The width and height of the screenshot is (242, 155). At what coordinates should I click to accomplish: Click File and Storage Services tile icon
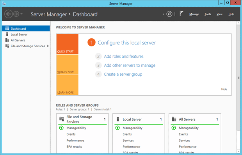(62, 119)
